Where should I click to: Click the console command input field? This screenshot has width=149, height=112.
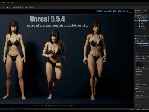[13, 109]
